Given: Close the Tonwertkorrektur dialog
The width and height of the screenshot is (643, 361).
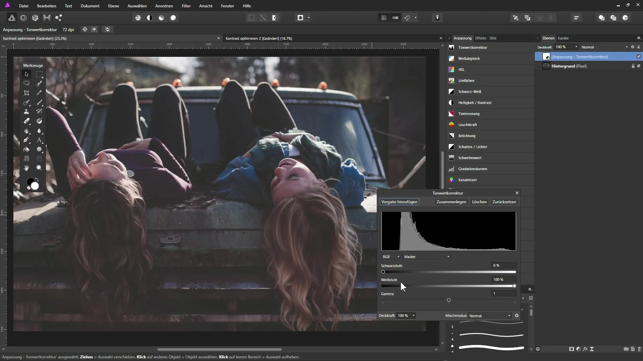Looking at the screenshot, I should click(x=517, y=193).
